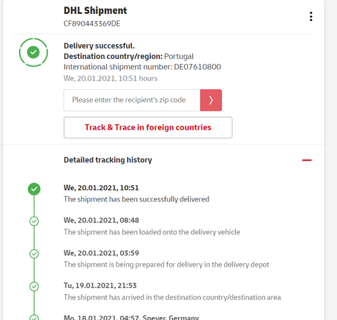Select shipment number CF890443369DE text
This screenshot has width=337, height=320.
click(x=92, y=24)
